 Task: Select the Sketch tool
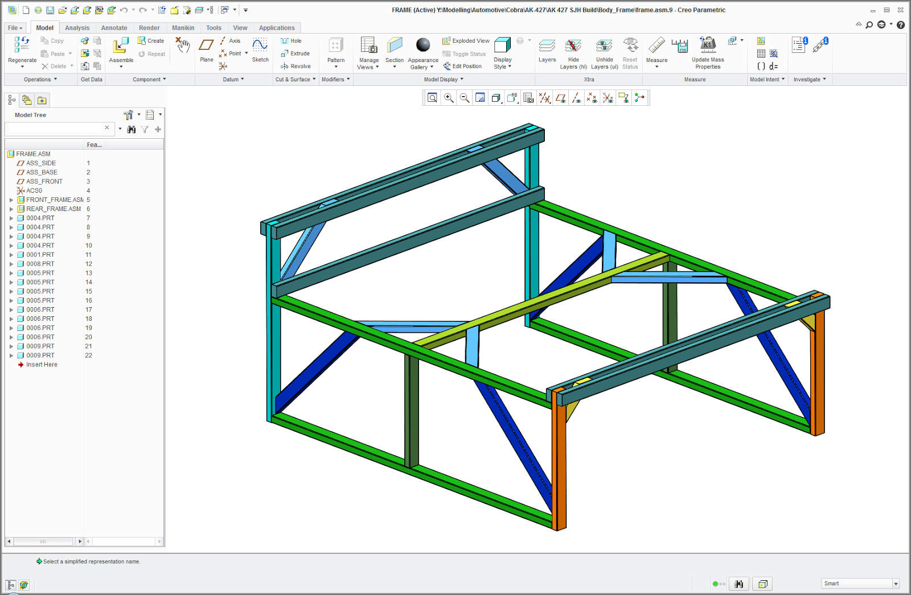(x=260, y=51)
